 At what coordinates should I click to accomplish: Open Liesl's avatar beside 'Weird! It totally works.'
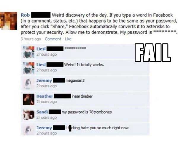point(28,68)
